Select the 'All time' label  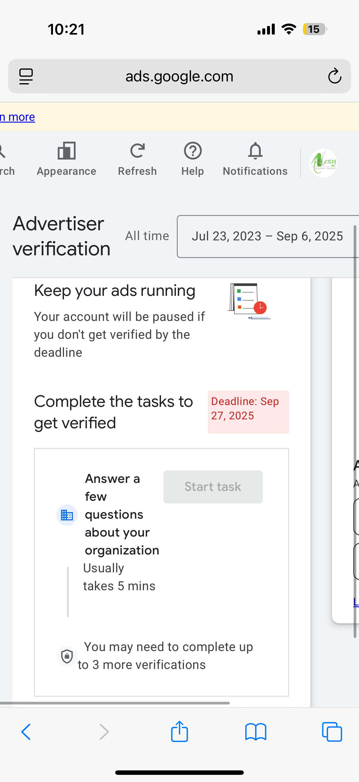[x=147, y=236]
